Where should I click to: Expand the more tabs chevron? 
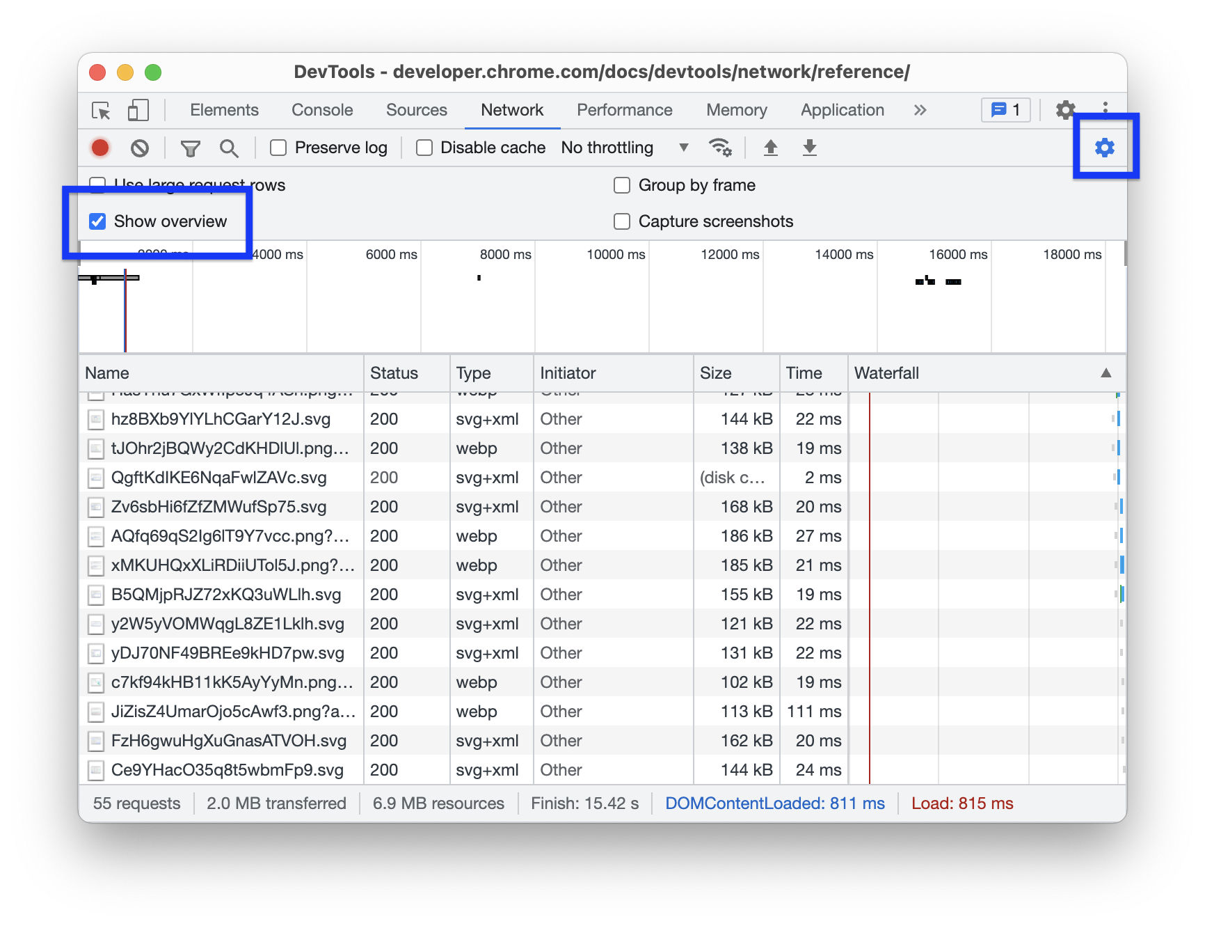coord(920,111)
